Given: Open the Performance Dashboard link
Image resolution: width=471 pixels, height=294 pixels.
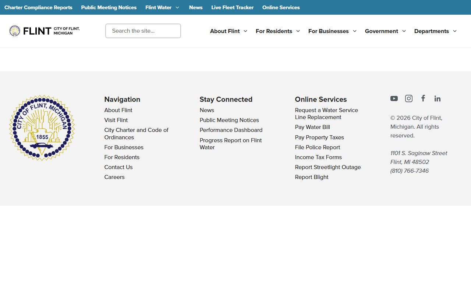Looking at the screenshot, I should pyautogui.click(x=231, y=130).
